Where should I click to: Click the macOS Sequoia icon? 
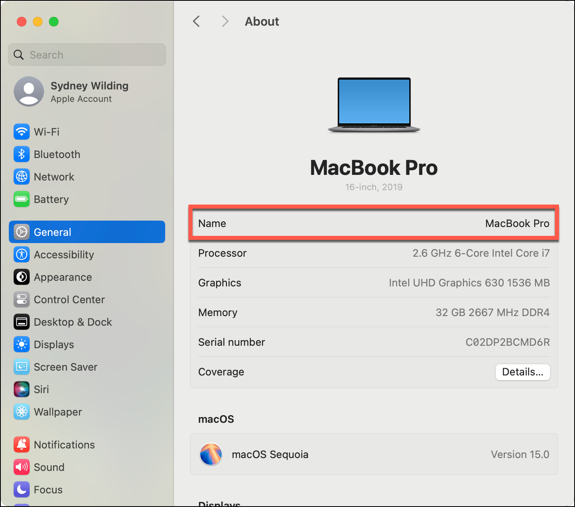211,454
